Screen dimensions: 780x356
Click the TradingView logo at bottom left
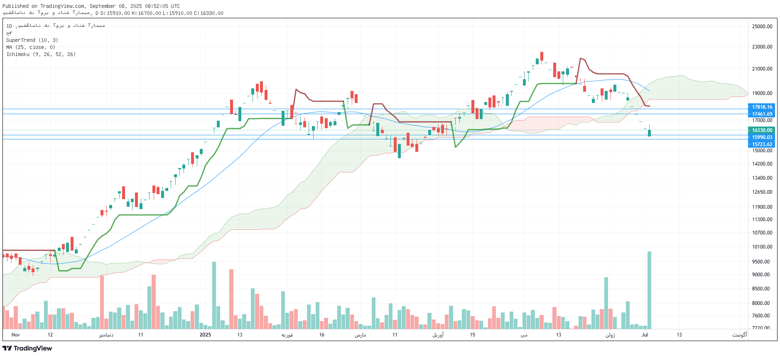(x=27, y=349)
